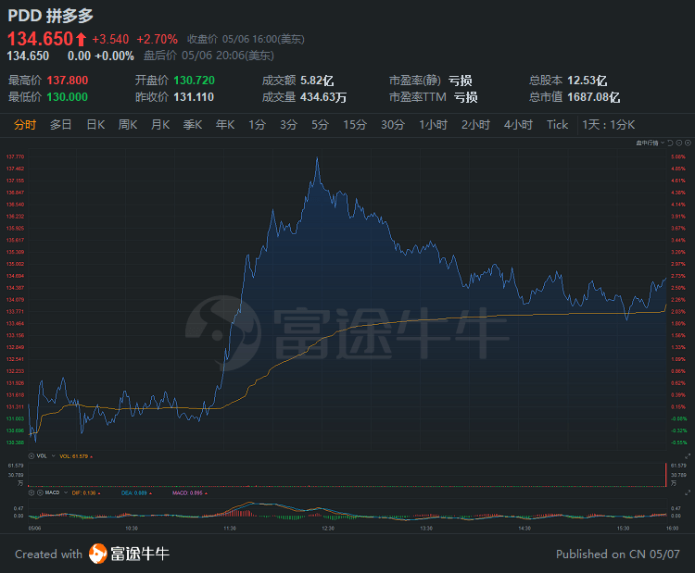The width and height of the screenshot is (695, 573).
Task: Zoom out chart with minus circle icon
Action: tap(679, 143)
